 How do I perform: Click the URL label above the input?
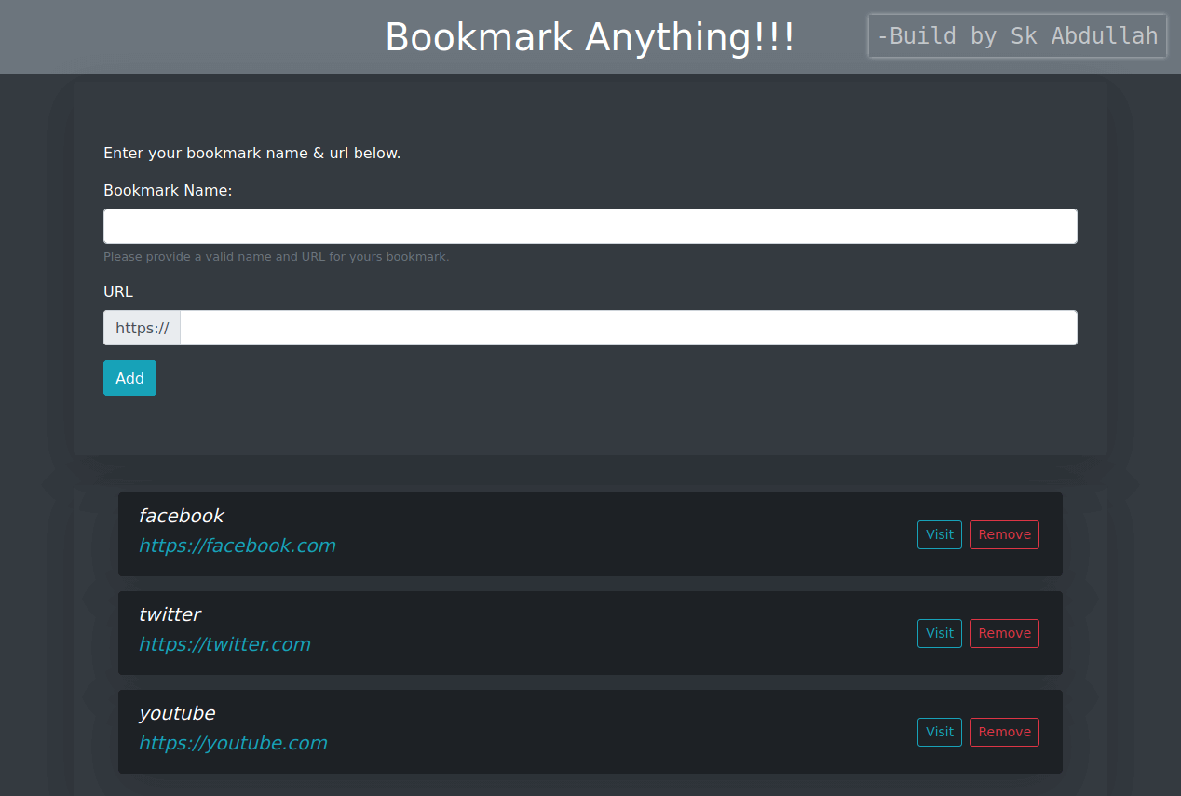pyautogui.click(x=118, y=291)
